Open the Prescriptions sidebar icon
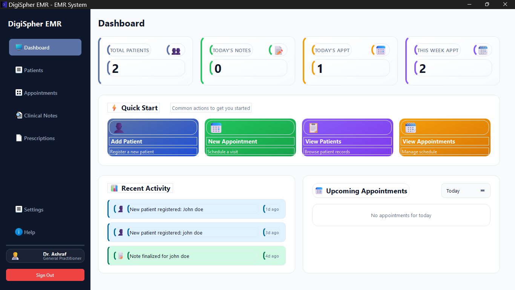Viewport: 515px width, 290px height. [x=18, y=138]
